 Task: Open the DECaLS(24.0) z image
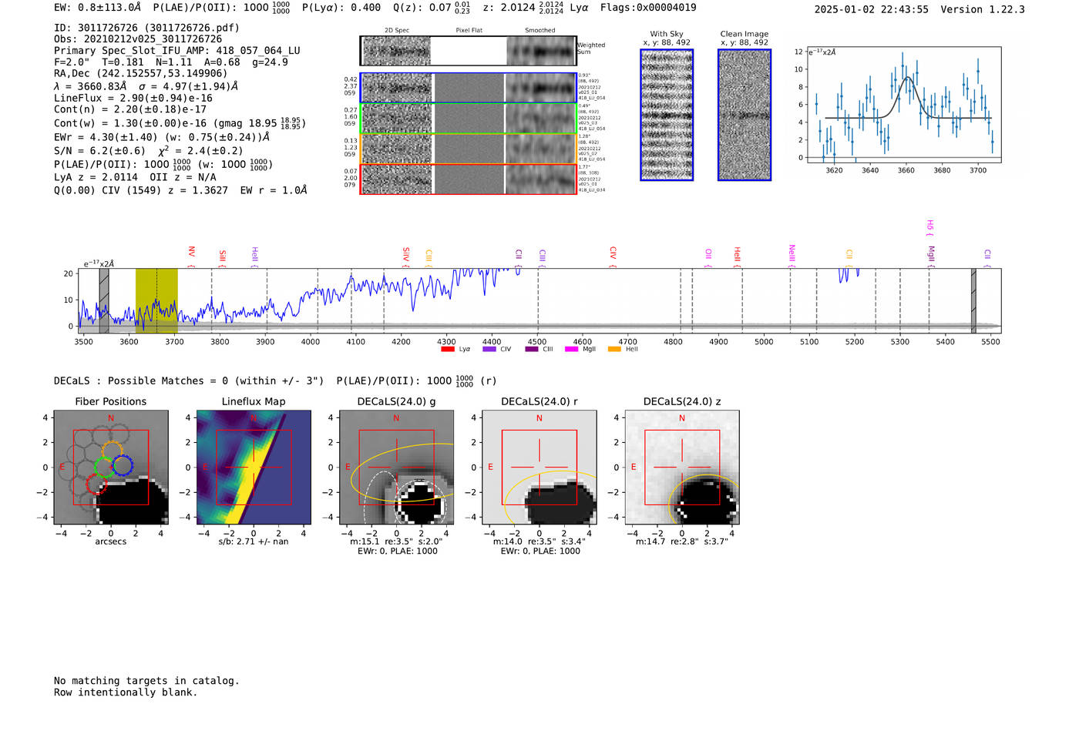(682, 468)
